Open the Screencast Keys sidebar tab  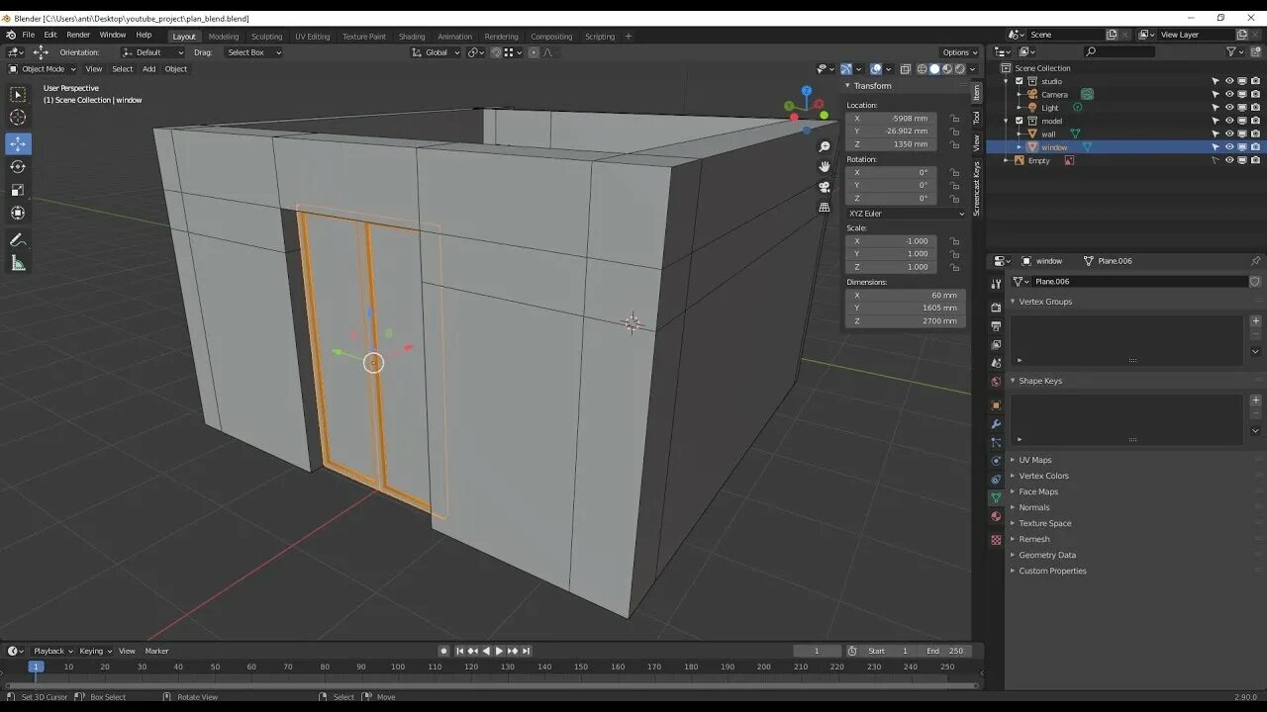976,189
